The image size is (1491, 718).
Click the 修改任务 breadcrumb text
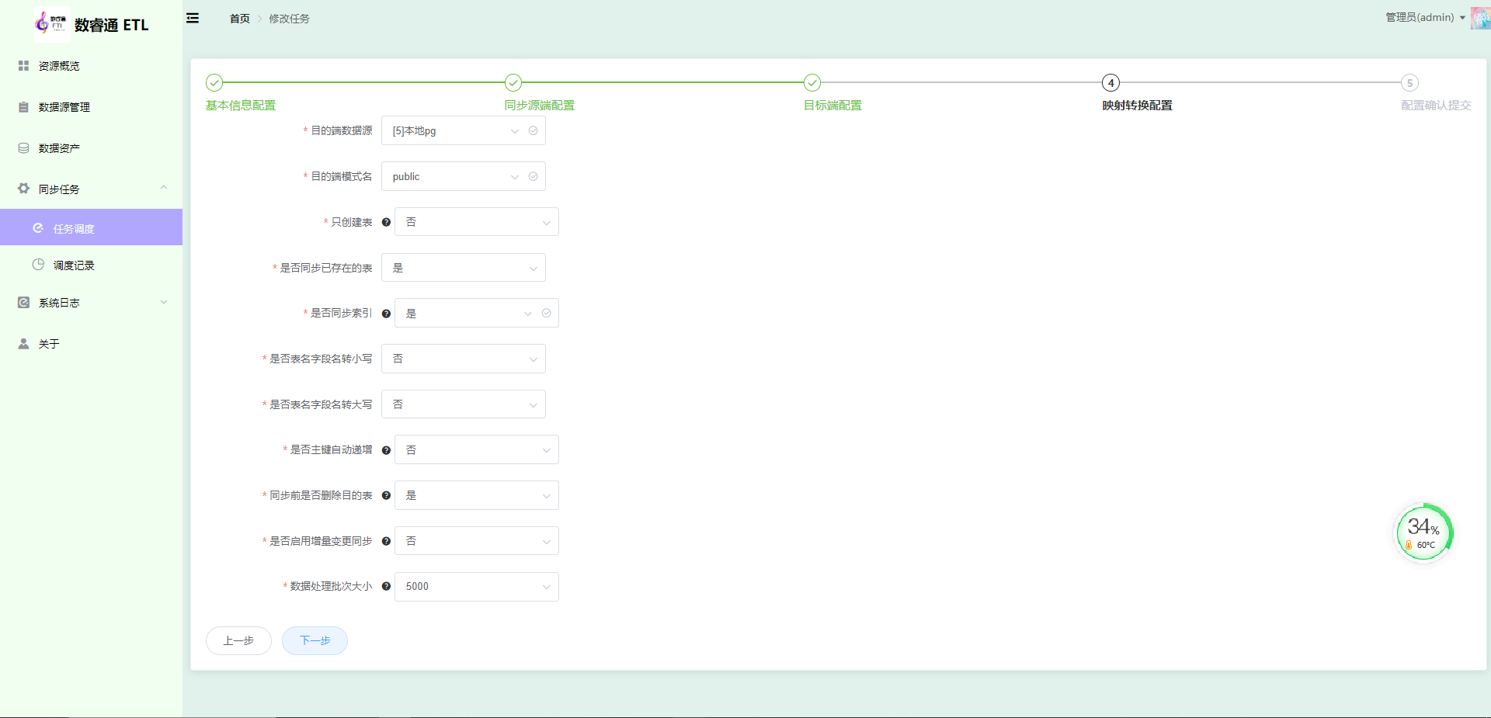coord(289,19)
